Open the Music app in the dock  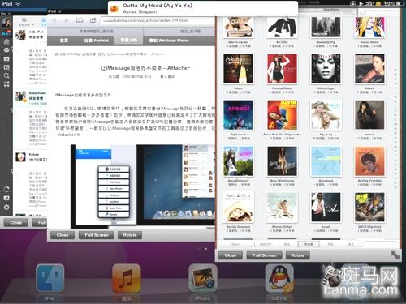(127, 278)
